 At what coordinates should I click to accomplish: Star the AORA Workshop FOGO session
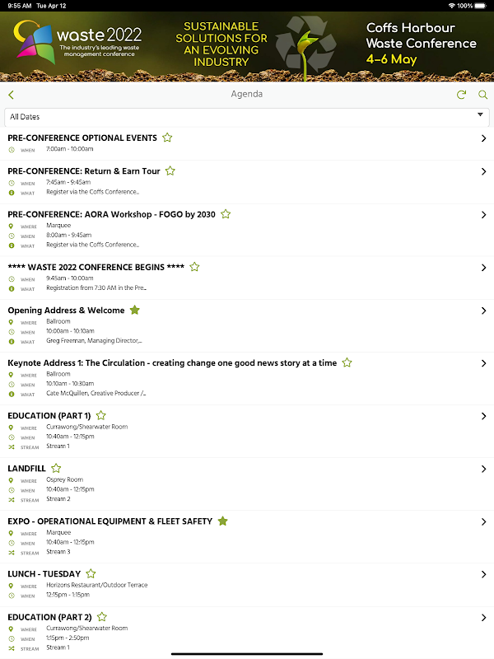[x=226, y=214]
